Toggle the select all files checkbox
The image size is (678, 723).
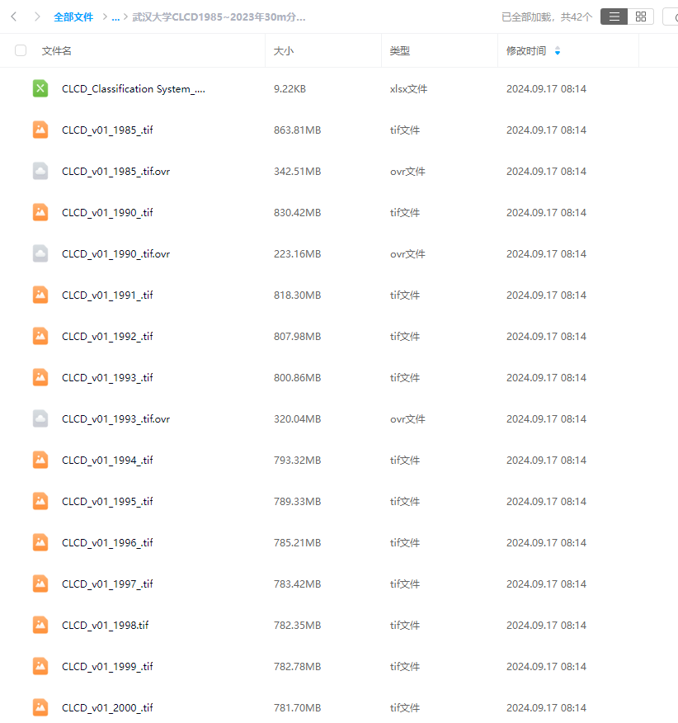21,51
